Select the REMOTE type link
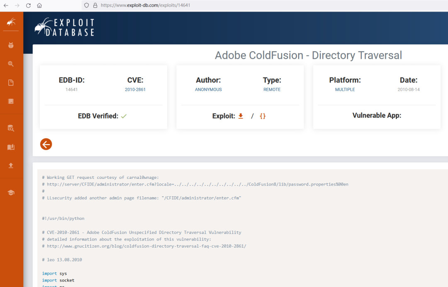Image resolution: width=448 pixels, height=287 pixels. coord(272,89)
